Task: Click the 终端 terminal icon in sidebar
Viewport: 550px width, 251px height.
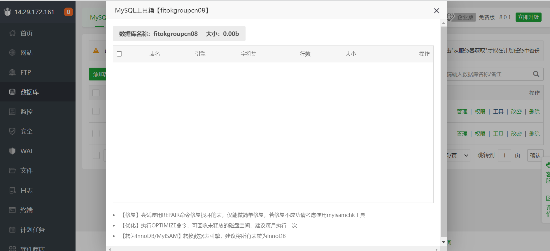Action: pos(12,210)
